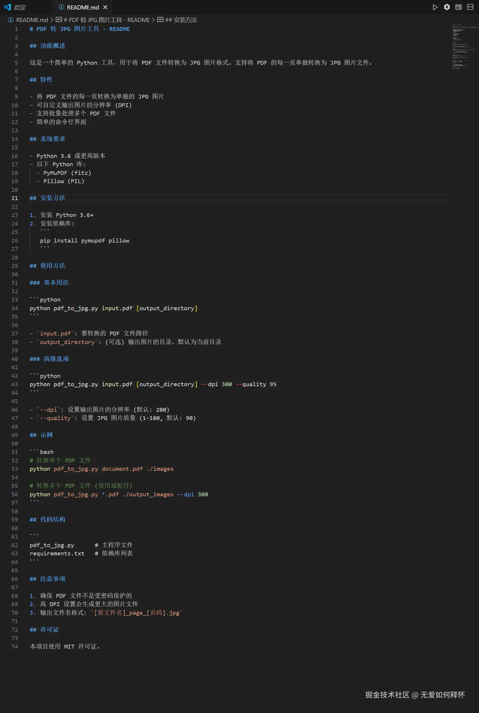Click the hexagon lightning-bolt extension icon
The width and height of the screenshot is (479, 713).
(x=447, y=7)
